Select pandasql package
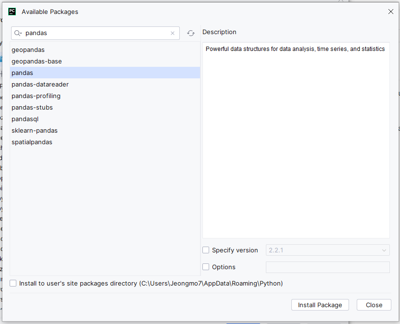 coord(105,119)
